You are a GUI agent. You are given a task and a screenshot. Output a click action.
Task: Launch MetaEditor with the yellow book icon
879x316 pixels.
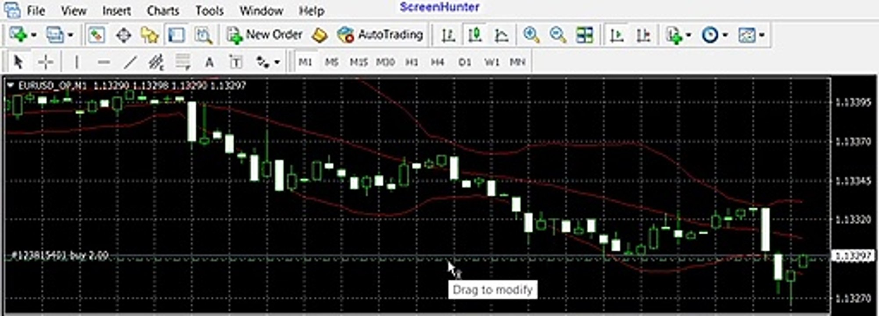tap(319, 35)
